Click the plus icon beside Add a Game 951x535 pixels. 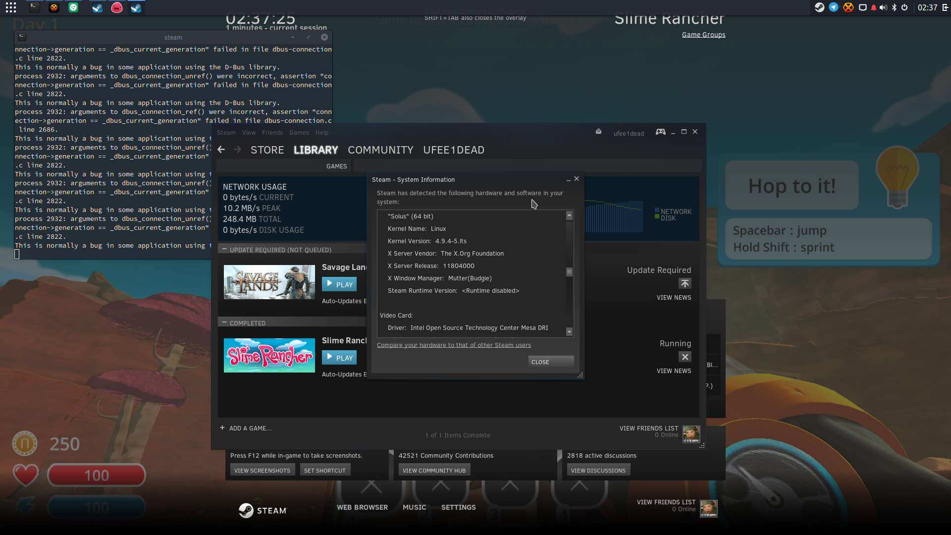[222, 428]
